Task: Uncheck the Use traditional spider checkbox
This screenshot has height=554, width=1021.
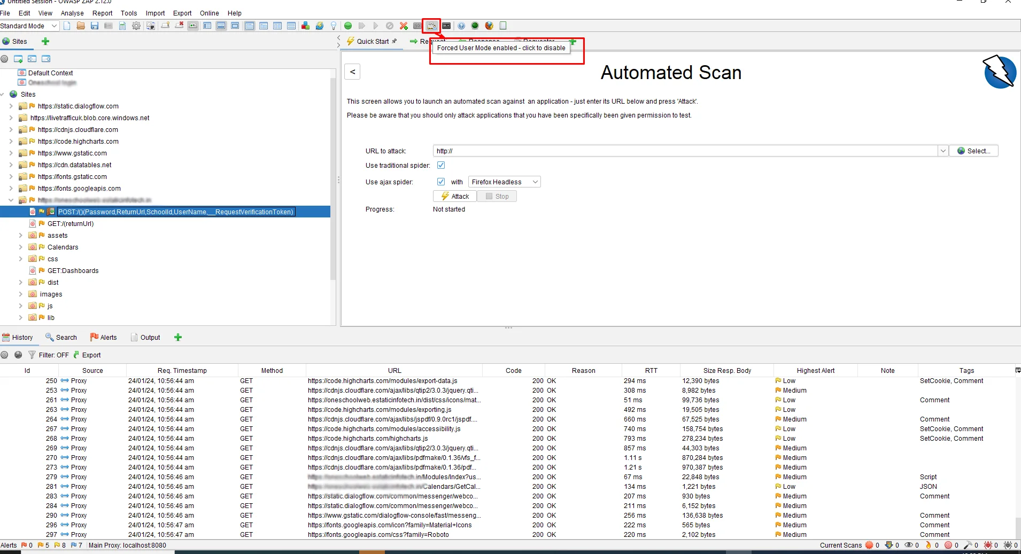Action: tap(441, 165)
